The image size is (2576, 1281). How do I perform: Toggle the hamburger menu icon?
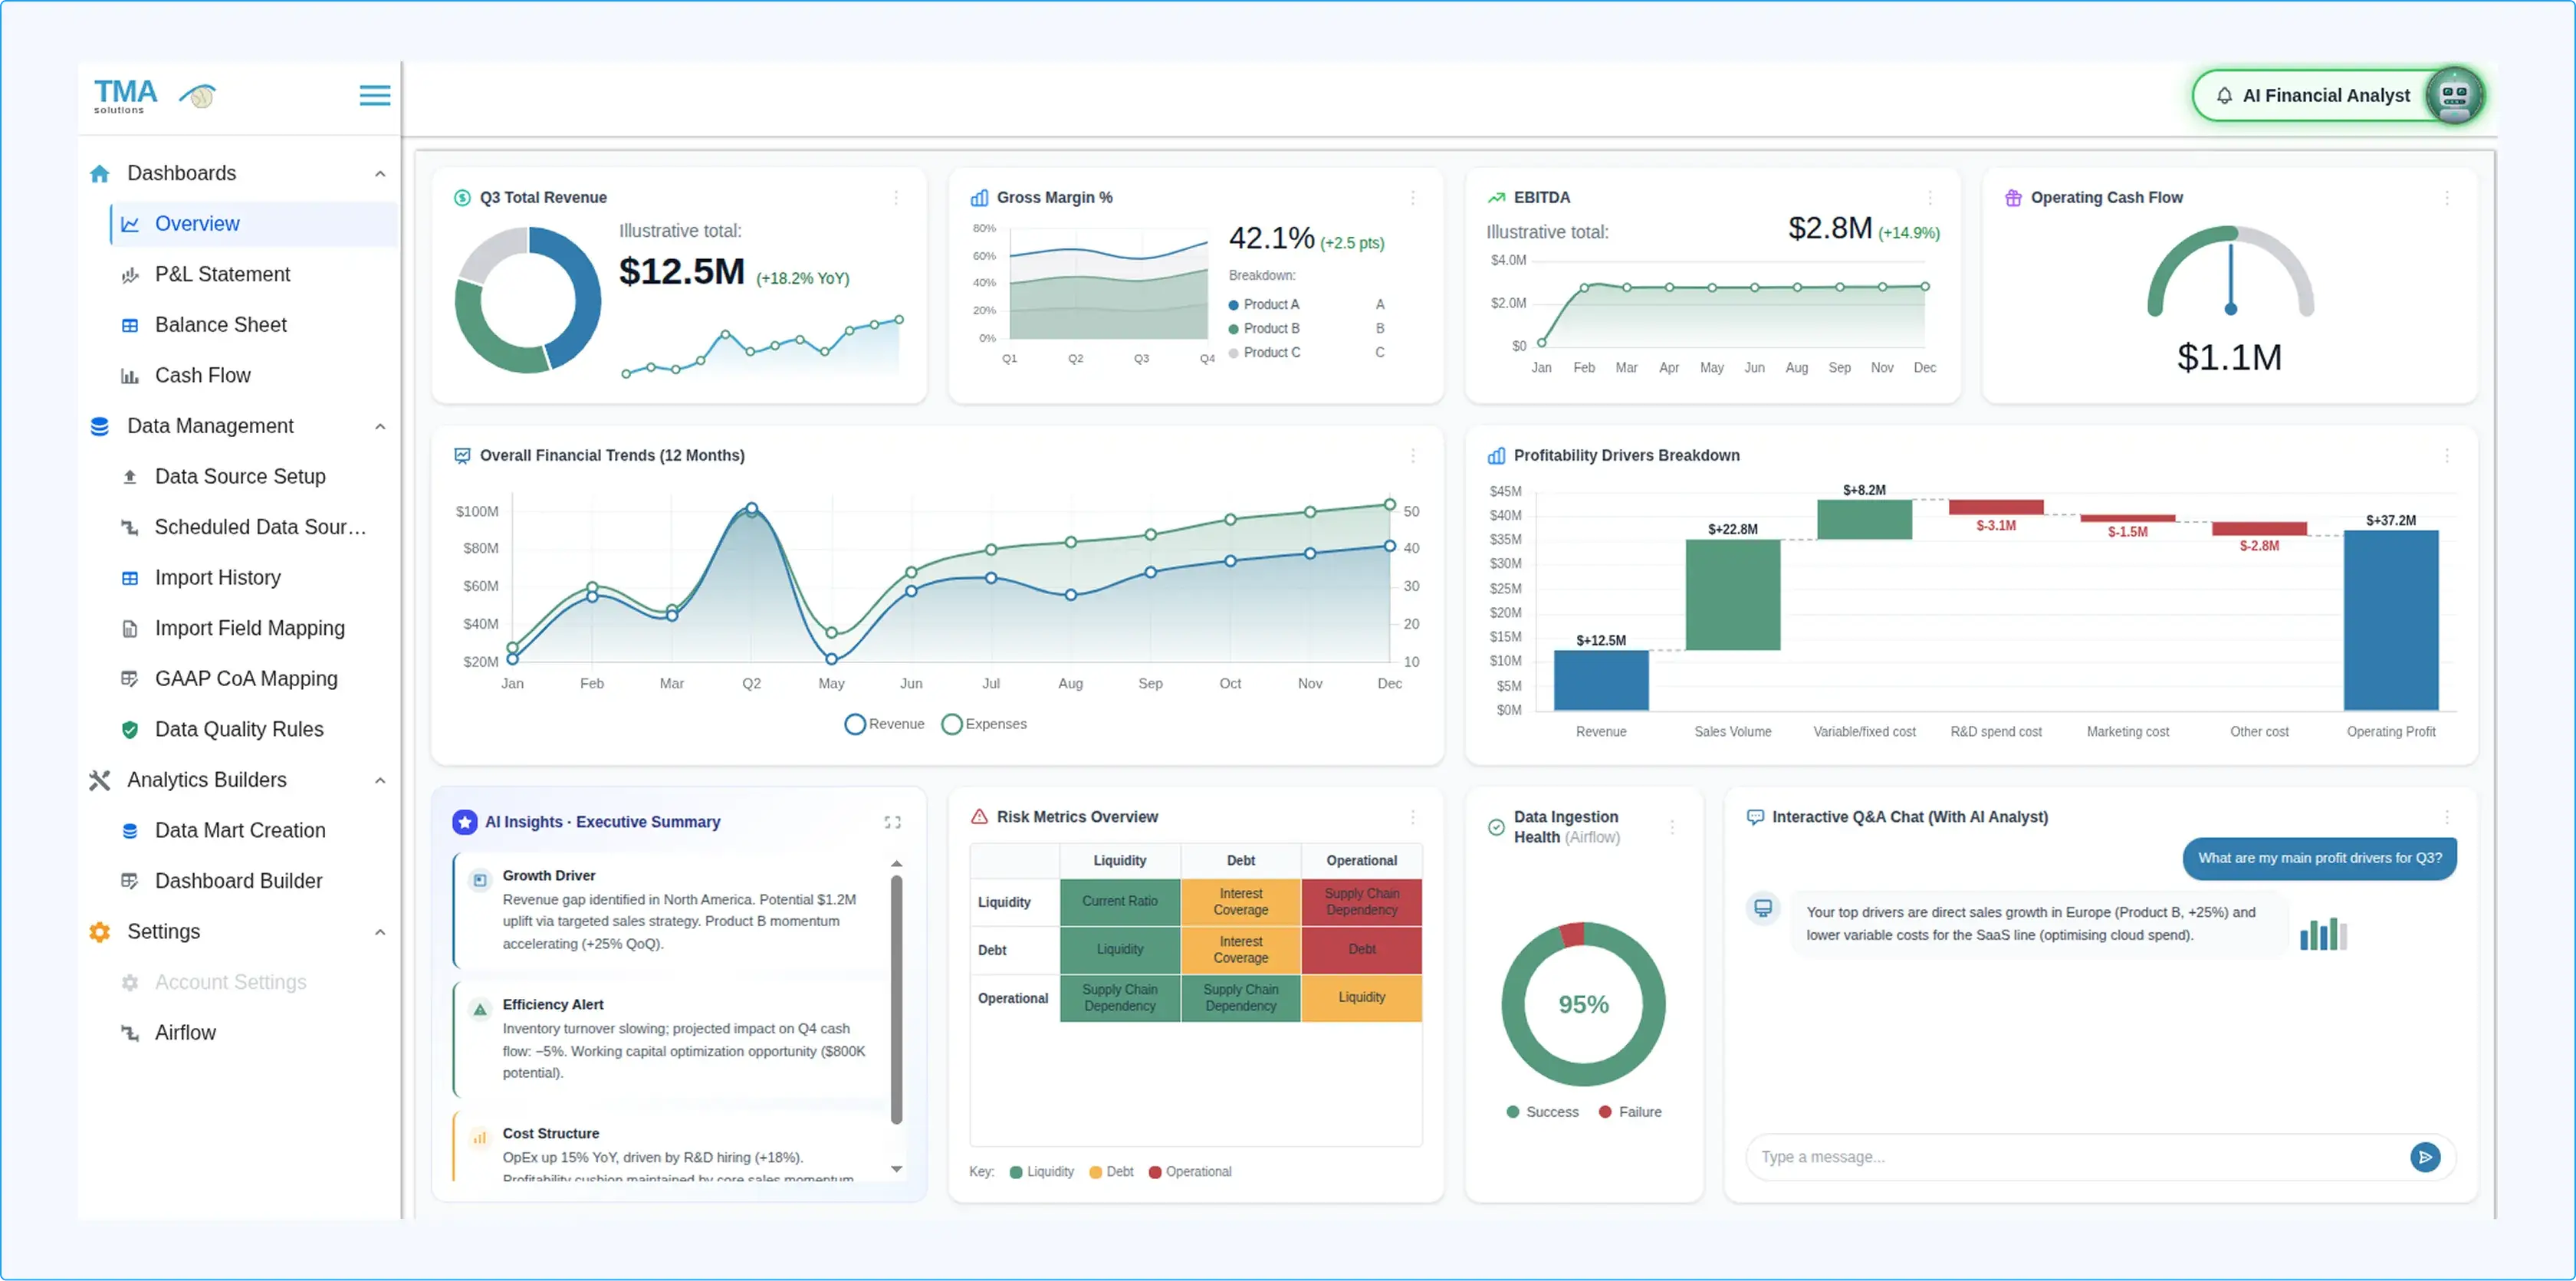point(375,95)
